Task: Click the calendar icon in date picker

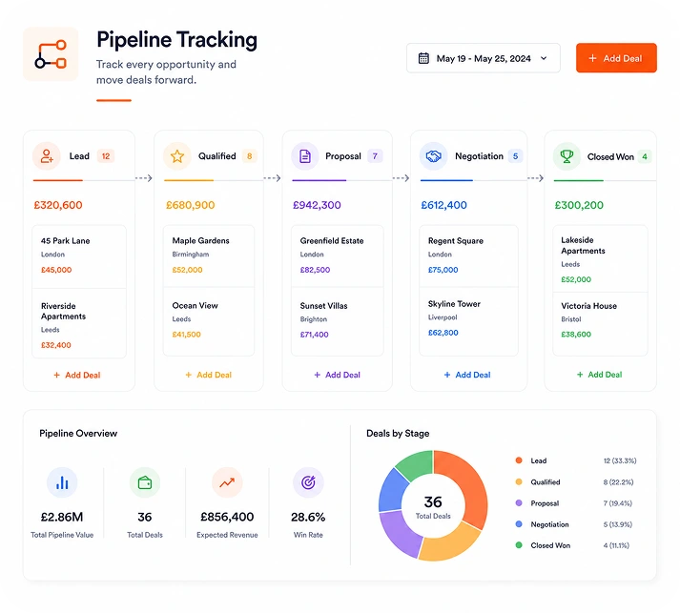Action: coord(423,58)
